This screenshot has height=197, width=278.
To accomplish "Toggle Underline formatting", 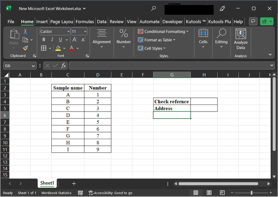I will pos(61,40).
